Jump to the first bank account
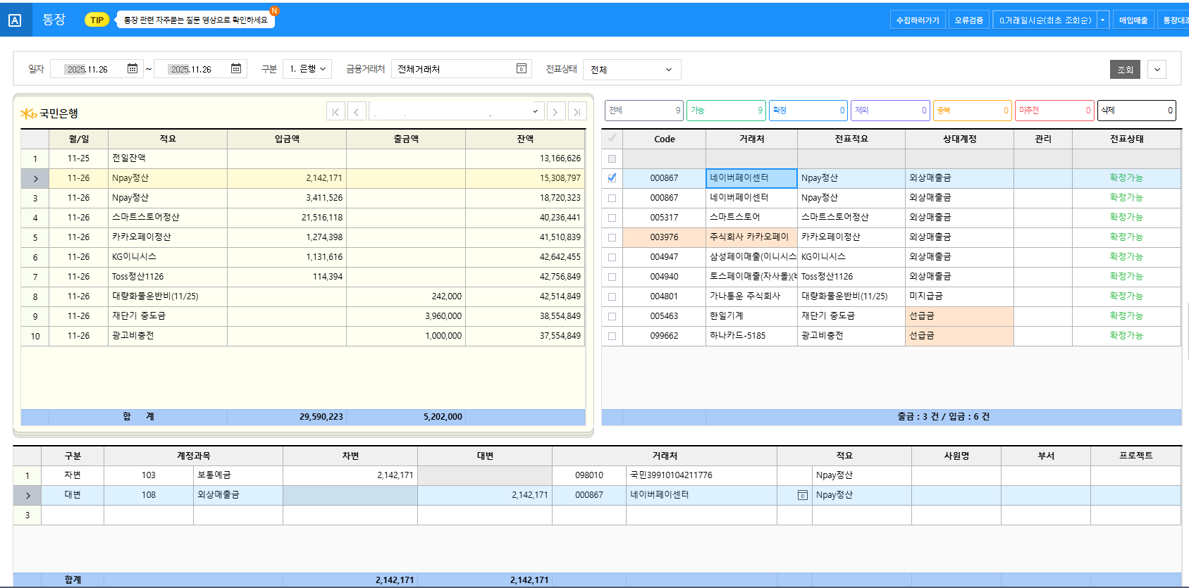This screenshot has width=1189, height=588. click(x=335, y=111)
